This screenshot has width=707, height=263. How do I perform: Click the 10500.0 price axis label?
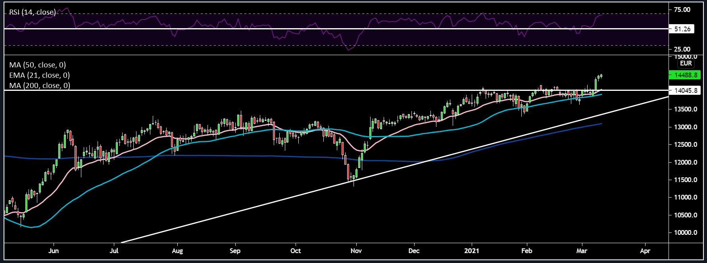tap(686, 215)
